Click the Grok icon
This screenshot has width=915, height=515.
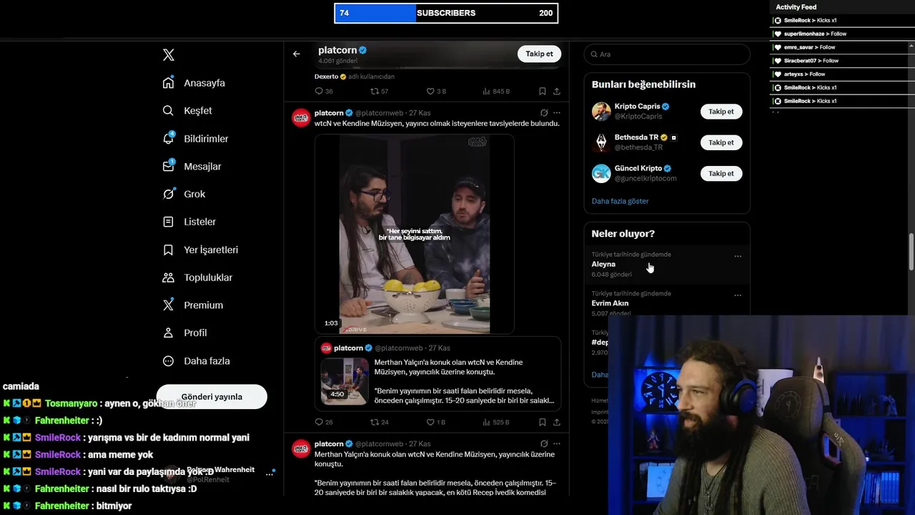tap(168, 194)
